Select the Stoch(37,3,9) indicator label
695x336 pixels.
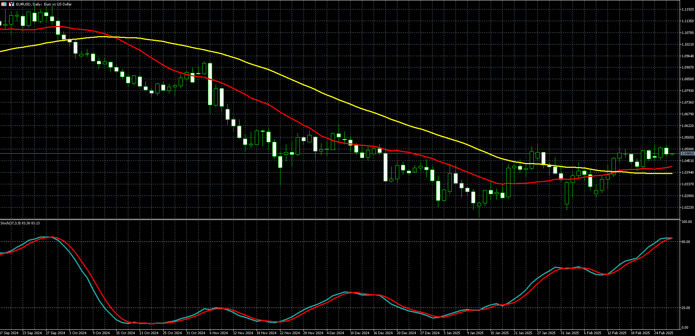tap(20, 223)
